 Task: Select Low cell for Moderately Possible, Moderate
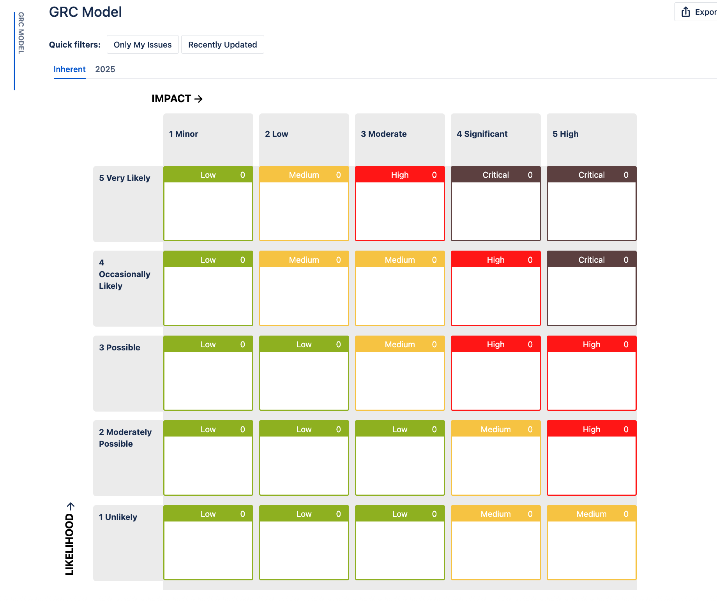[x=400, y=458]
